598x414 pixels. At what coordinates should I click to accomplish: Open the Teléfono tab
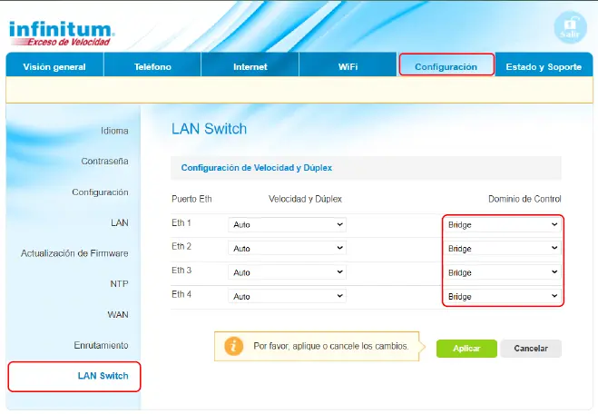pos(152,66)
